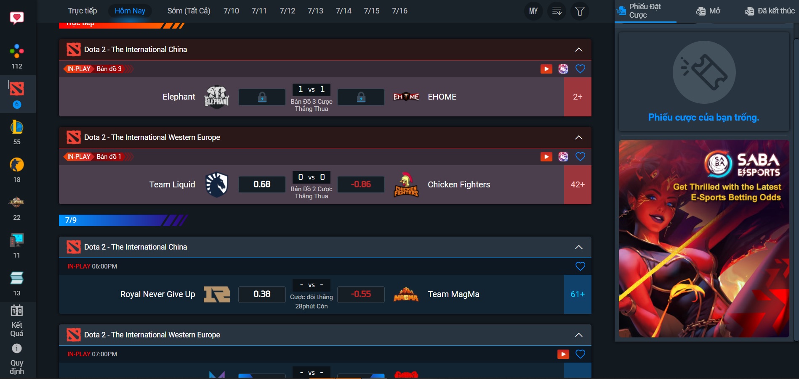Image resolution: width=799 pixels, height=379 pixels.
Task: Select Team MagMa odds -0.55
Action: click(361, 294)
